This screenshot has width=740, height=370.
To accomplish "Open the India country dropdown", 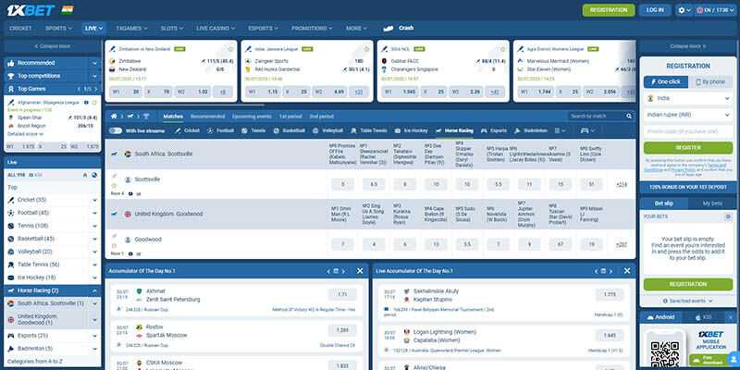I will pos(688,98).
